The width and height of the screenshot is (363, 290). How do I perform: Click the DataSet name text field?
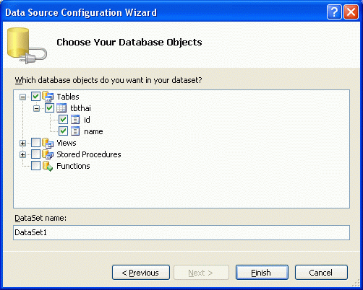pyautogui.click(x=181, y=232)
